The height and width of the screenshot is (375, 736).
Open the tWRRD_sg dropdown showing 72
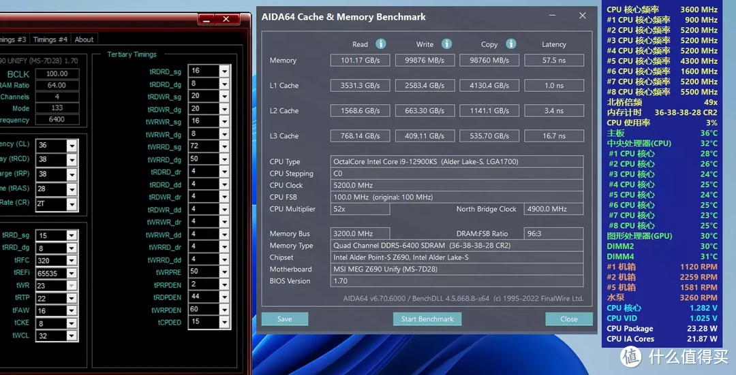tap(224, 146)
